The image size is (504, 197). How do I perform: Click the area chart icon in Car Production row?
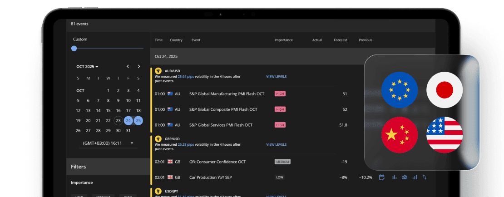coord(405,177)
